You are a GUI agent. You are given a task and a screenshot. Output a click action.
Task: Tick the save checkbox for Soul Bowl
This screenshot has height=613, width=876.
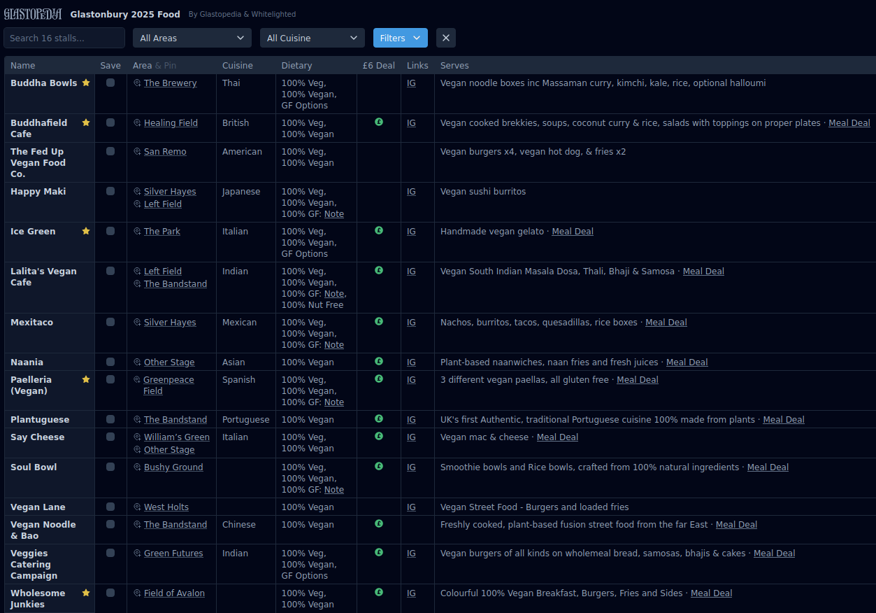point(110,467)
